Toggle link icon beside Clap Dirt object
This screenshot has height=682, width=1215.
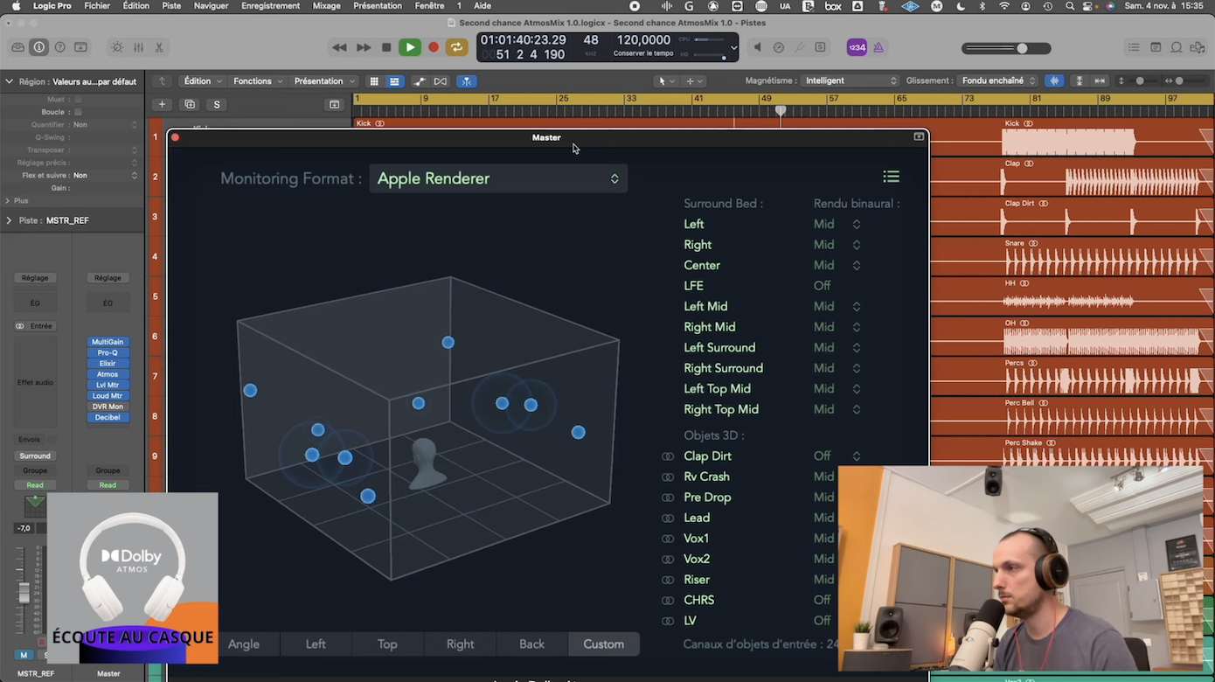coord(668,456)
